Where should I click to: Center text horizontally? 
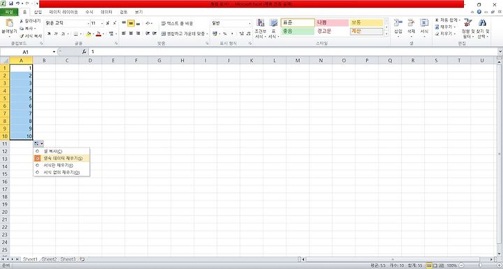click(131, 34)
